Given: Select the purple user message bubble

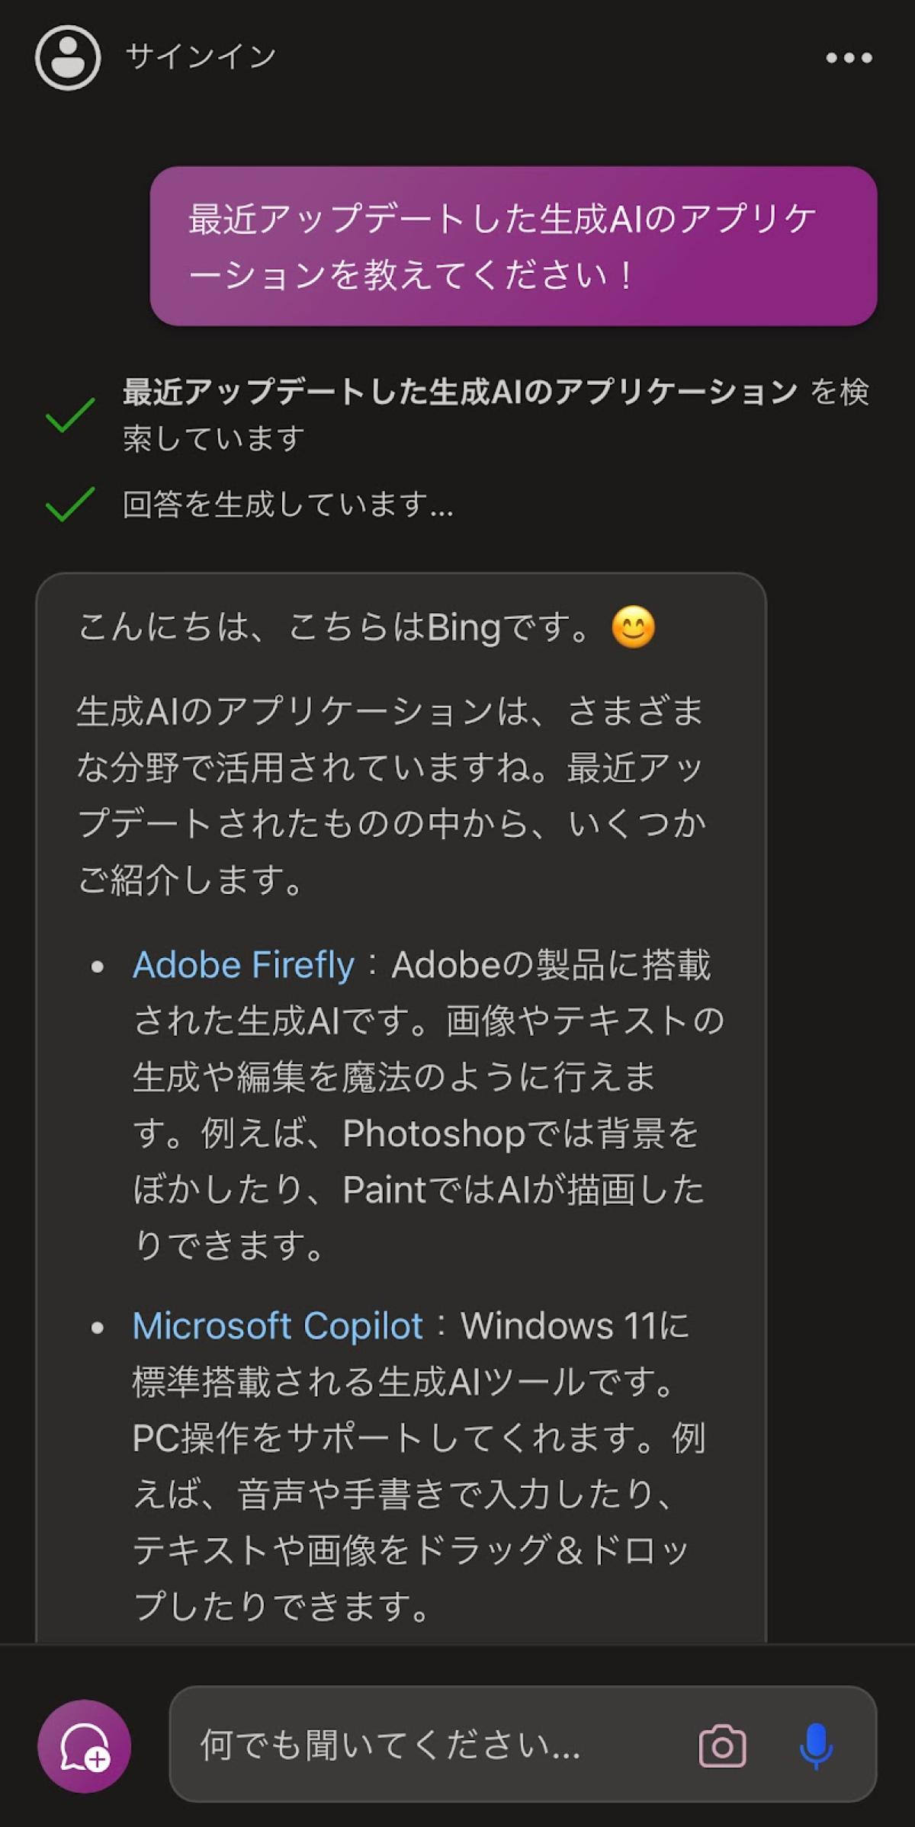Looking at the screenshot, I should point(513,246).
